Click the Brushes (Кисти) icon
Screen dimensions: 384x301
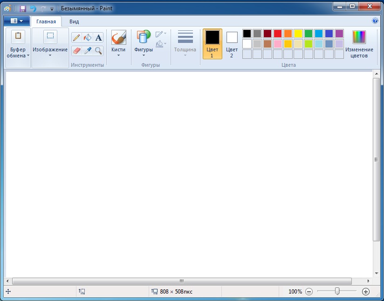118,37
